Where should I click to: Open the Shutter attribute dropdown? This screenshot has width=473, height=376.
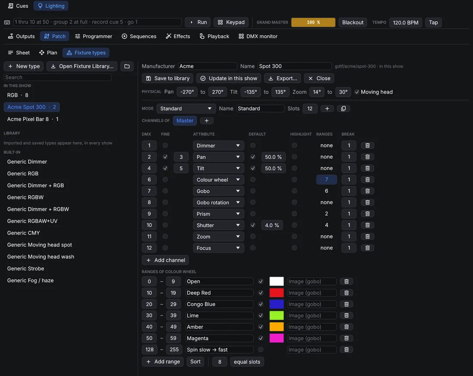[218, 225]
